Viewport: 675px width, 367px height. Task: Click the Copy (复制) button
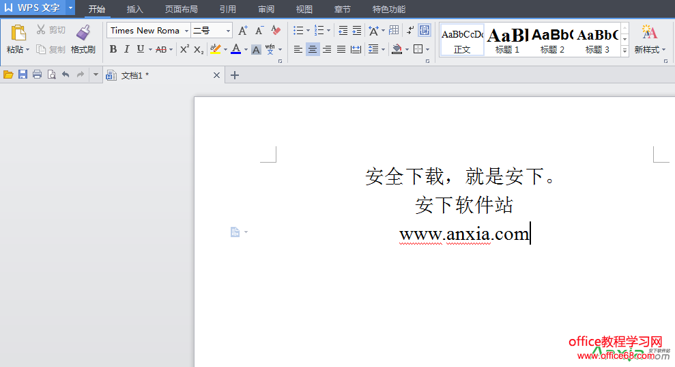(51, 50)
